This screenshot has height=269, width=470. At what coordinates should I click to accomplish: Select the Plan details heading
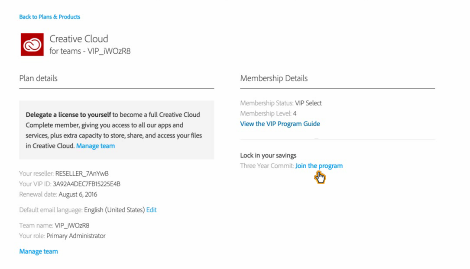coord(38,78)
